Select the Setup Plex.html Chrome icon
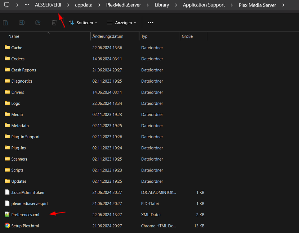 coord(7,226)
